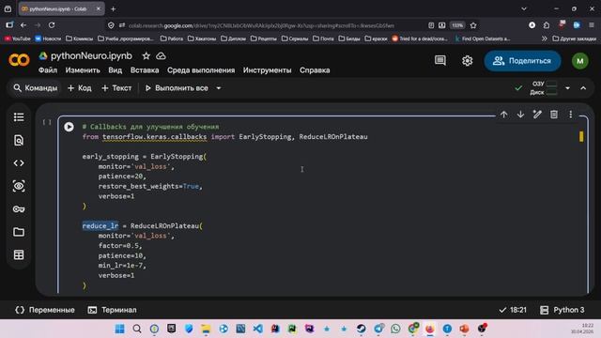Viewport: 601px width, 338px height.
Task: Delete the current cell
Action: pos(554,115)
